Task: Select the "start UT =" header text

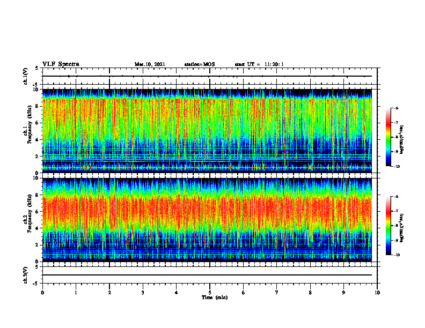Action: (247, 64)
